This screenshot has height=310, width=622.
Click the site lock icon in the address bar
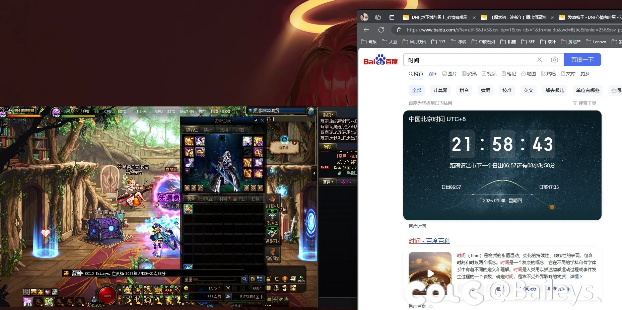point(399,30)
